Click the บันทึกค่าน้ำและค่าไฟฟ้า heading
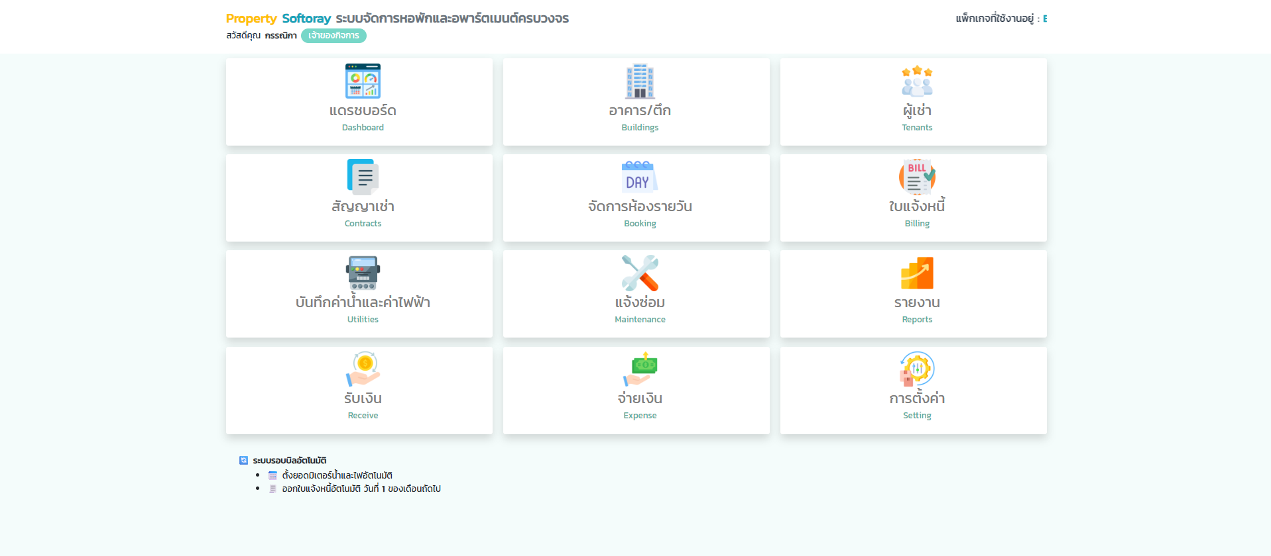The height and width of the screenshot is (556, 1271). pyautogui.click(x=363, y=302)
